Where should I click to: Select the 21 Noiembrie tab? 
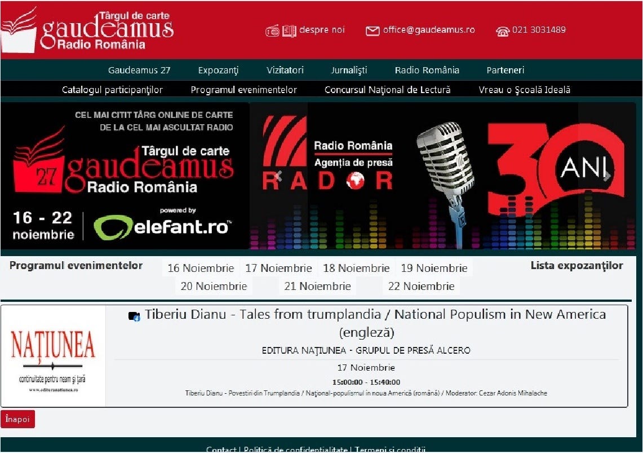pos(317,286)
